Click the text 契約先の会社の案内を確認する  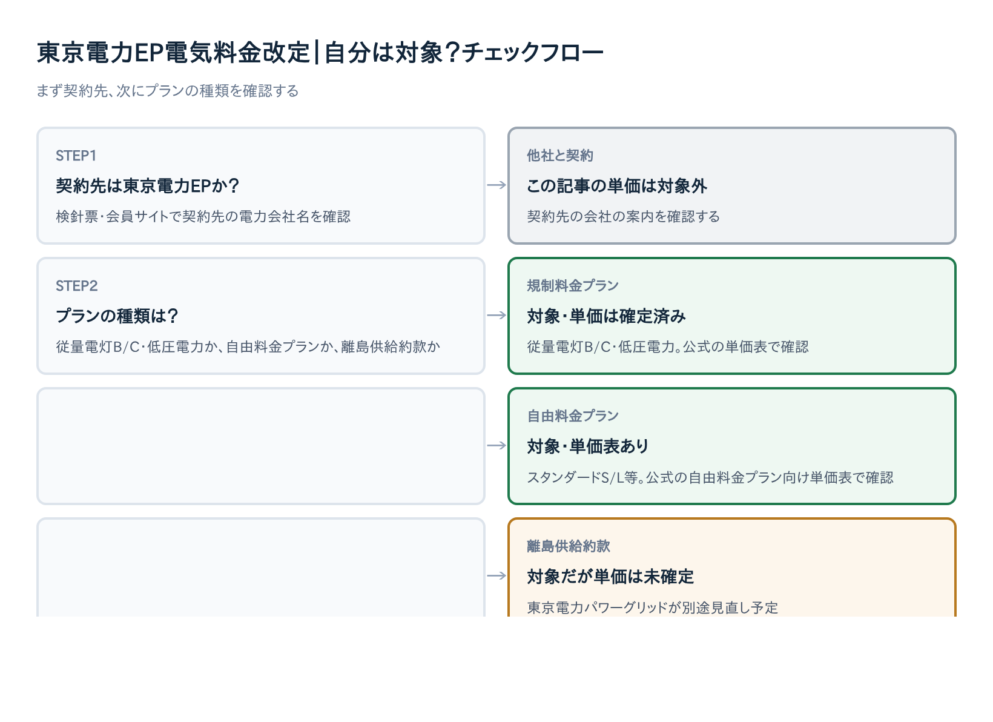(x=624, y=217)
